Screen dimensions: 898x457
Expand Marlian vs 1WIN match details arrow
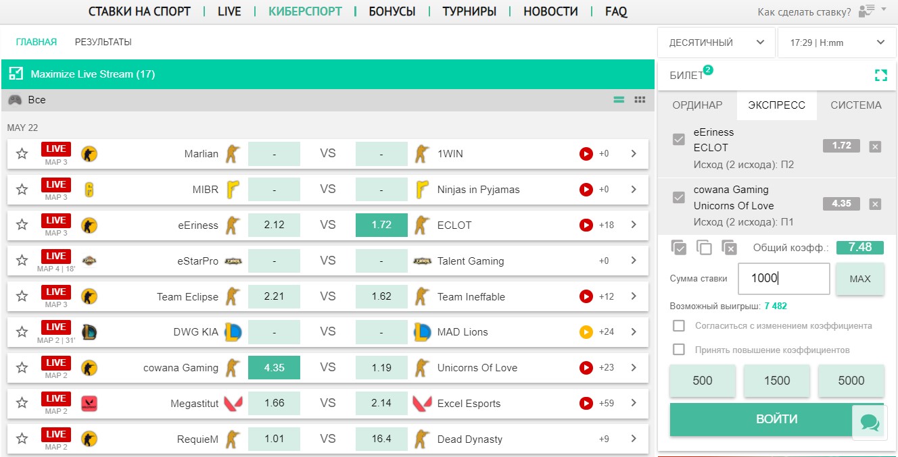(x=634, y=154)
